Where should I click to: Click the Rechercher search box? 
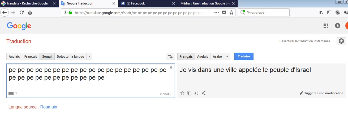(264, 12)
